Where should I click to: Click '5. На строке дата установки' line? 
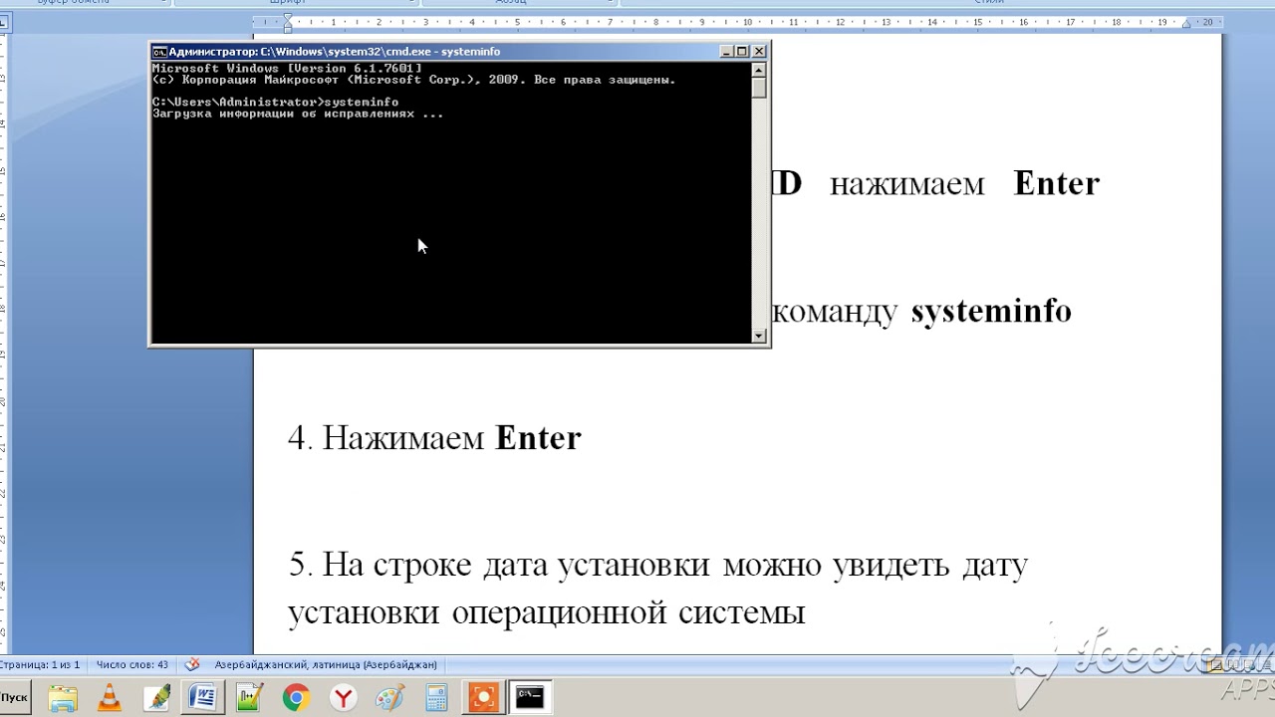click(657, 565)
